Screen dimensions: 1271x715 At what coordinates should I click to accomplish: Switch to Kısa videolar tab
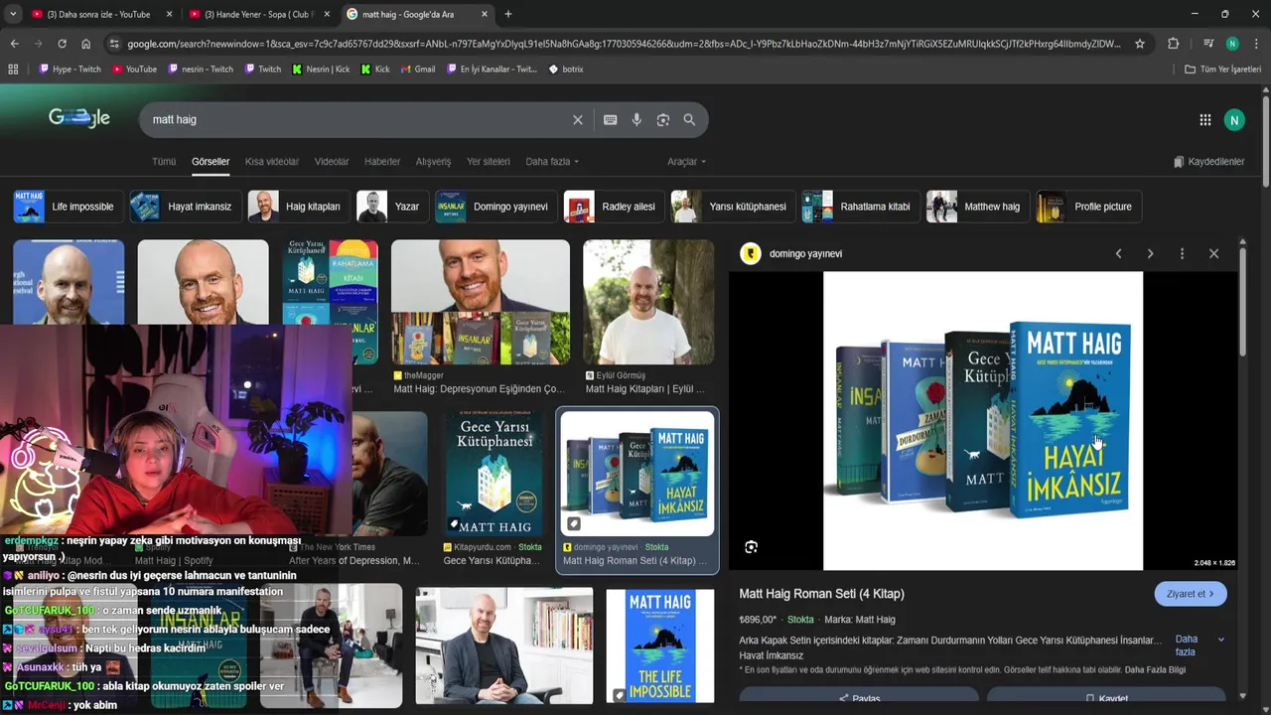272,162
